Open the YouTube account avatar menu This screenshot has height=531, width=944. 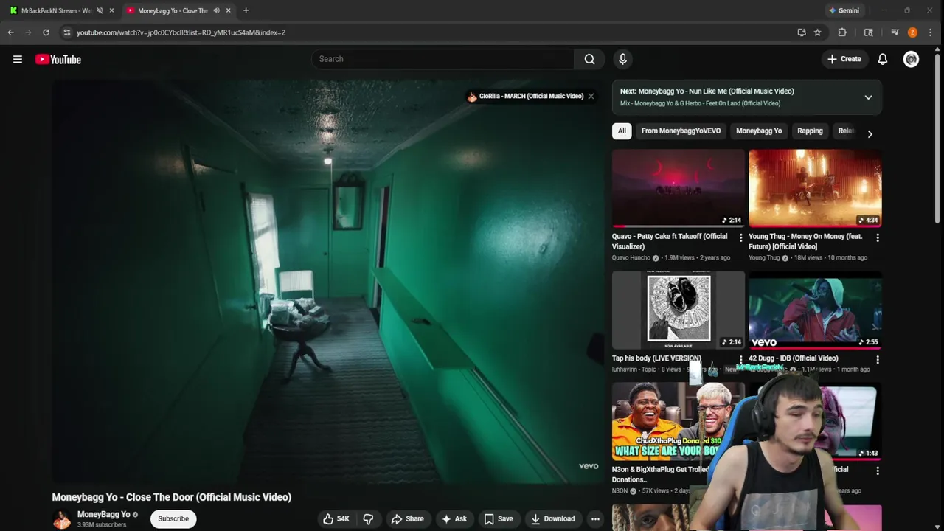coord(912,59)
